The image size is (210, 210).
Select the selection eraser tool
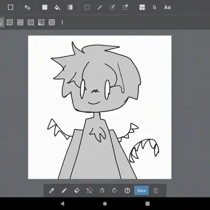pyautogui.click(x=125, y=8)
